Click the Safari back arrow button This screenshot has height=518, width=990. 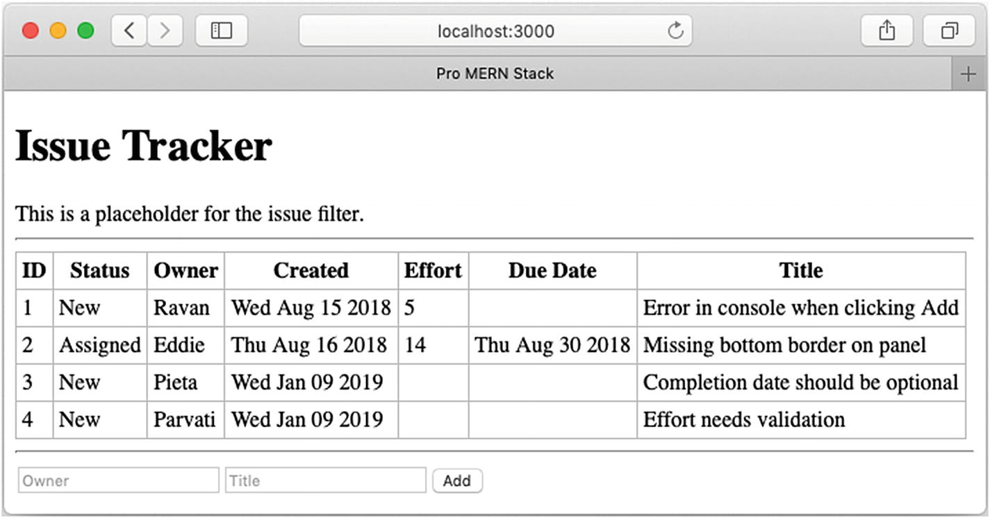129,31
